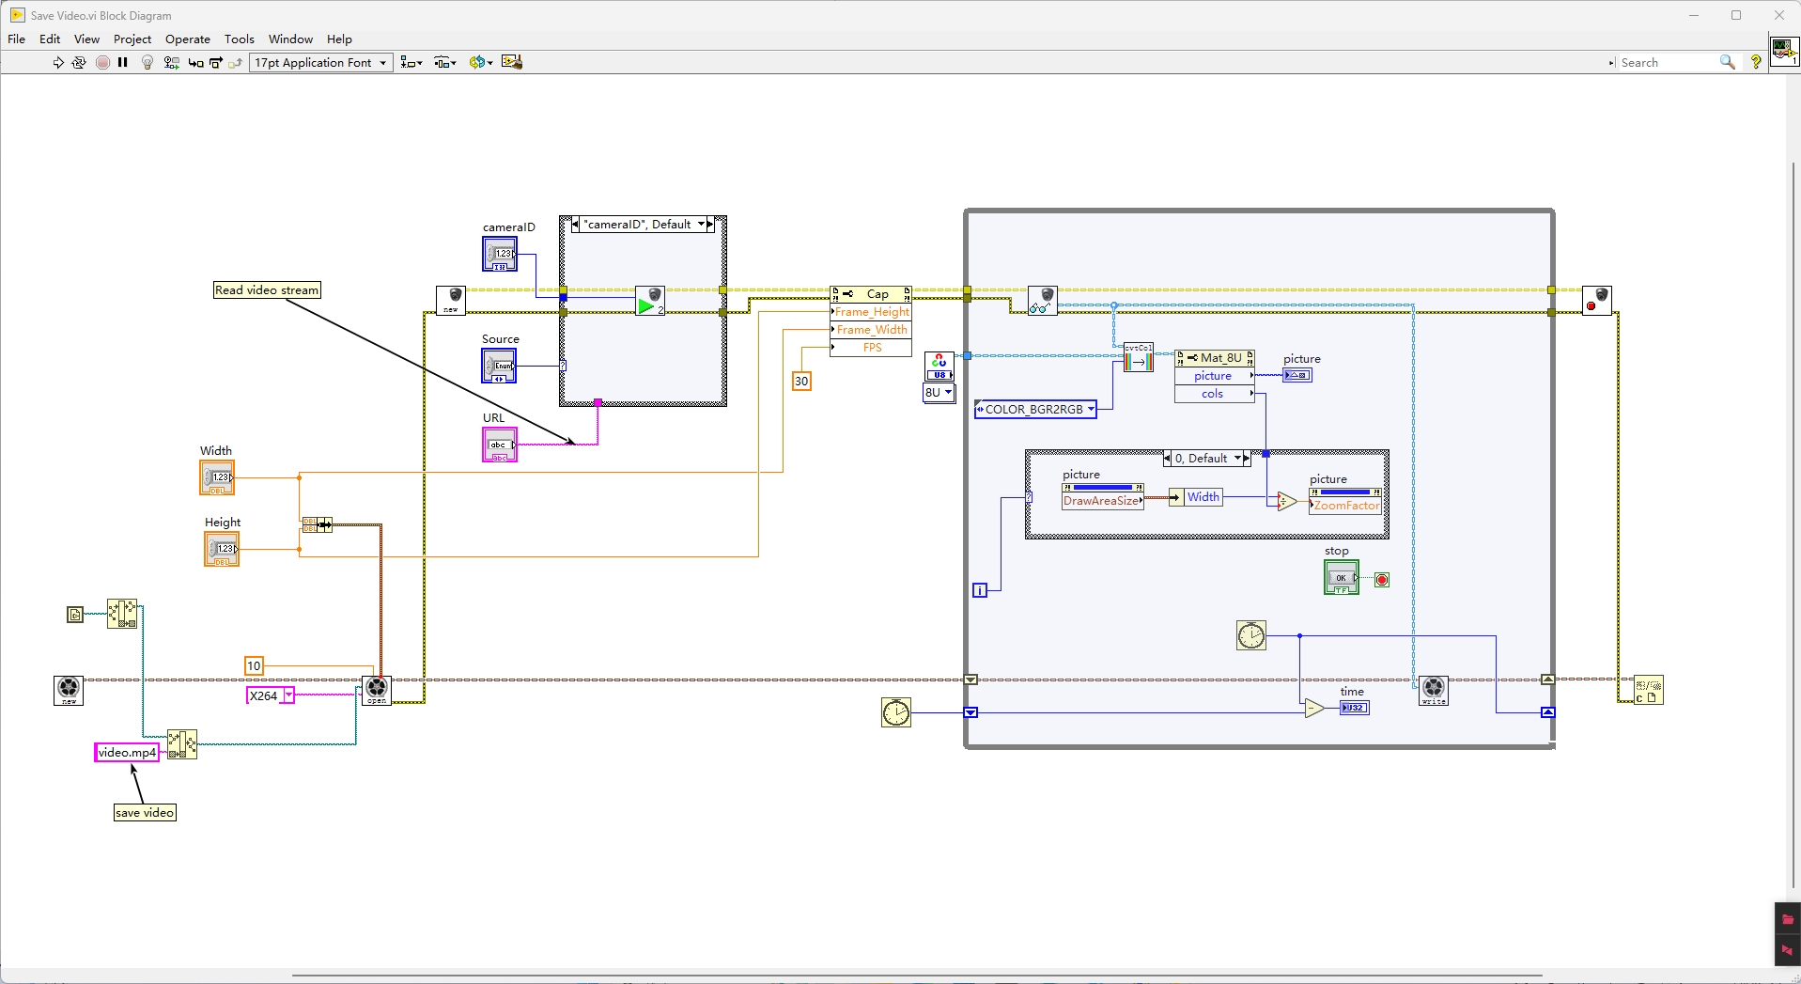Open the 17pt Application Font dropdown
This screenshot has height=984, width=1801.
point(320,63)
